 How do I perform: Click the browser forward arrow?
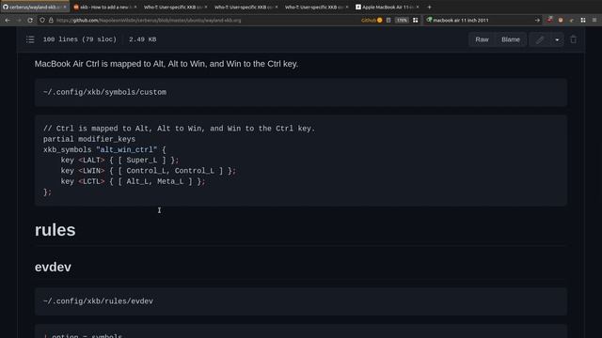[x=19, y=20]
